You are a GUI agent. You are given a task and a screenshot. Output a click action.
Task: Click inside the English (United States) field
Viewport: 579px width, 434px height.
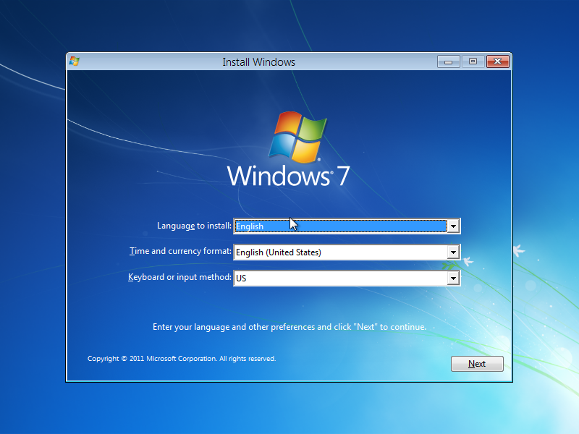tap(326, 252)
